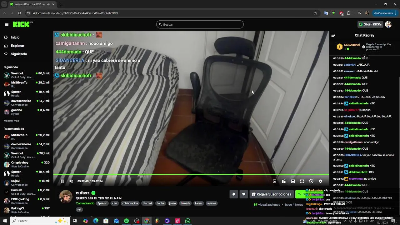
Task: Click zorlokkx Q TARADO chat message
Action: pos(359,97)
